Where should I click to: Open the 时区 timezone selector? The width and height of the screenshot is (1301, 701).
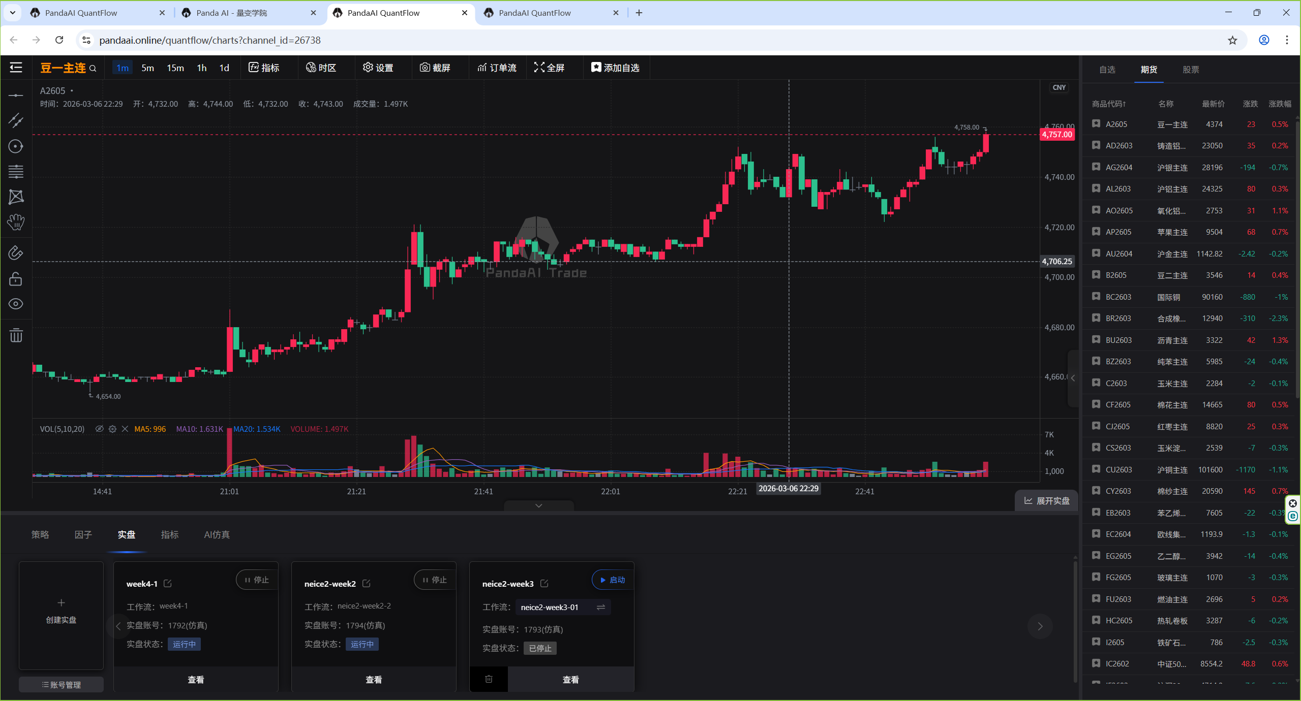pyautogui.click(x=321, y=68)
